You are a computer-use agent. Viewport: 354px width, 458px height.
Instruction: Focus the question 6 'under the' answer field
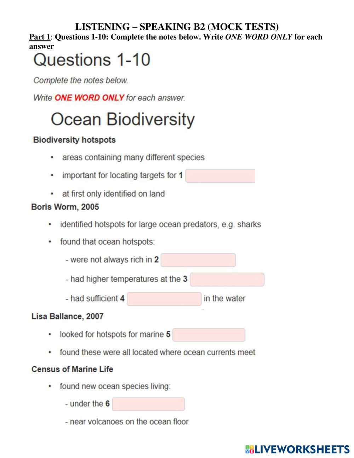click(148, 404)
